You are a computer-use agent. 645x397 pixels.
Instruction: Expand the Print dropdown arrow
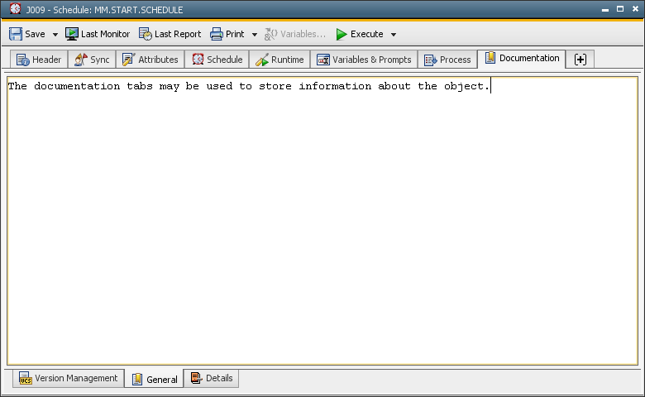[x=255, y=35]
